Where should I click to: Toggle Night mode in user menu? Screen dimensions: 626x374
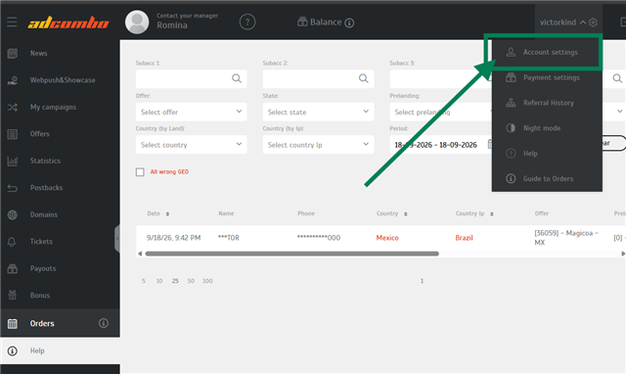coord(547,128)
